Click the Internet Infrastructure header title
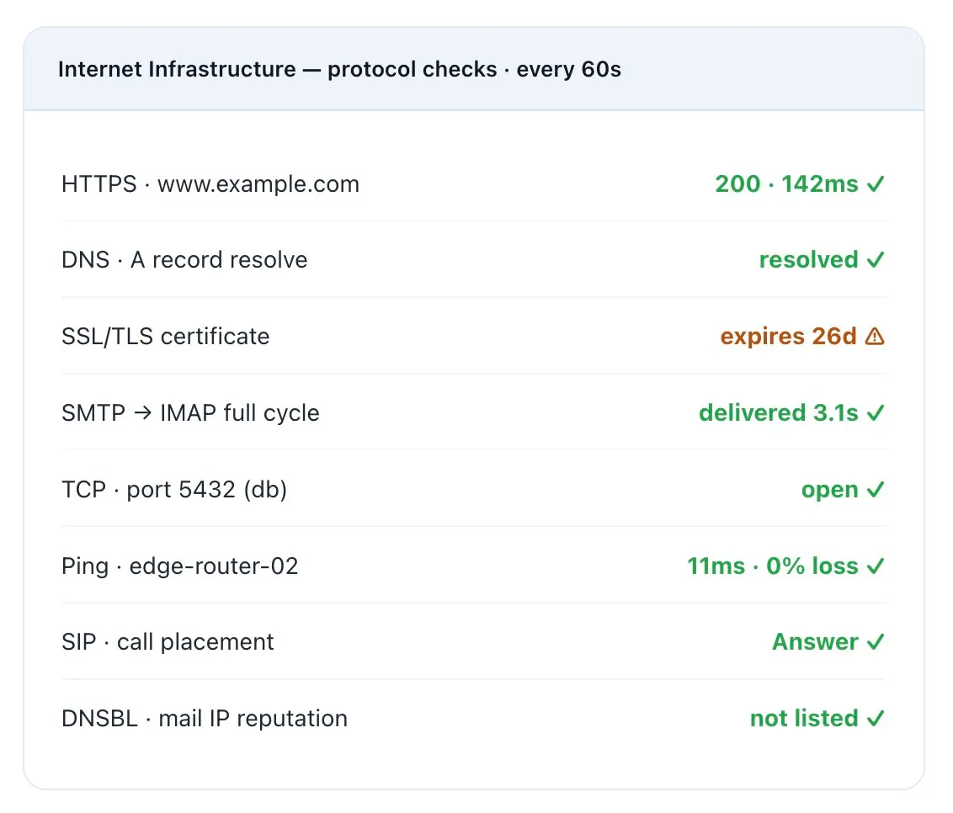 pyautogui.click(x=340, y=69)
